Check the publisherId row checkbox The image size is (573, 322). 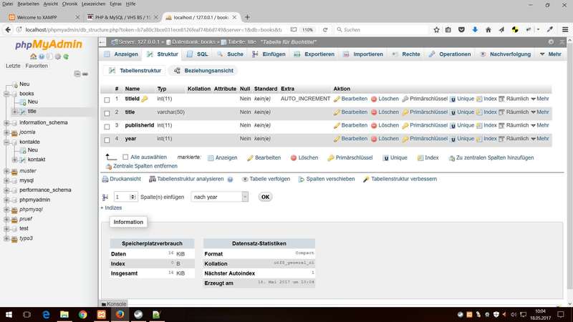pos(107,127)
